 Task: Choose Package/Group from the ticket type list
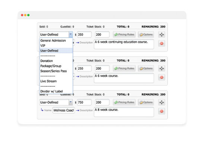[56, 66]
